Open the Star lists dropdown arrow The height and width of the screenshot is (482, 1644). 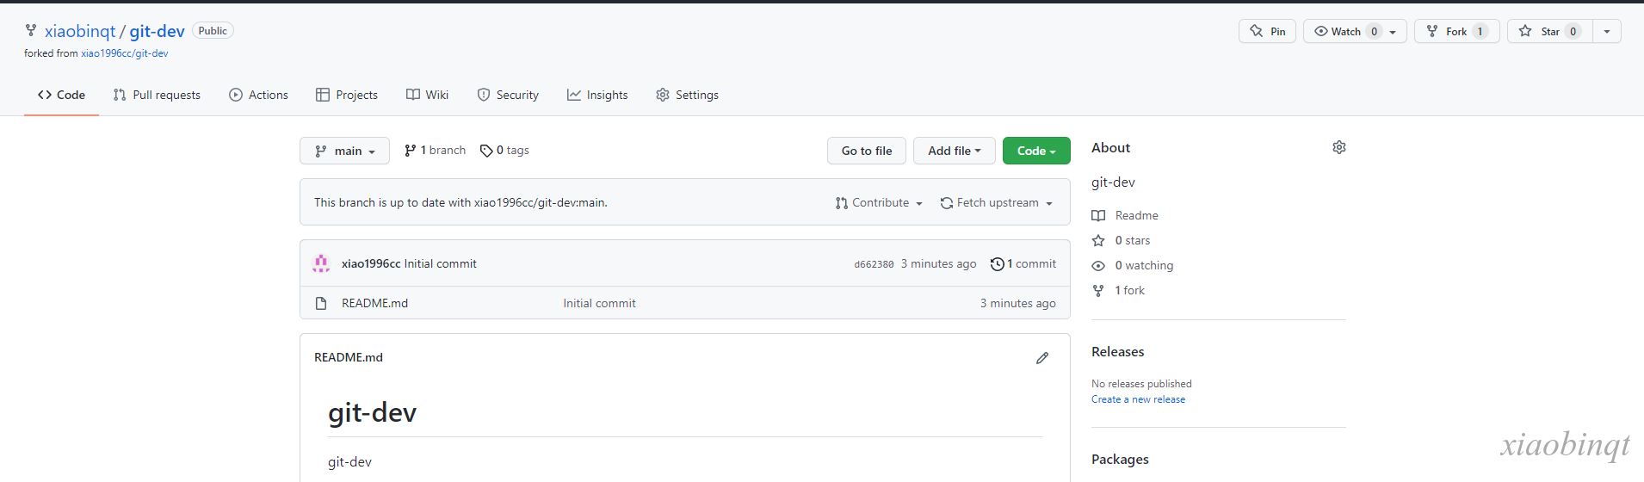(1607, 31)
